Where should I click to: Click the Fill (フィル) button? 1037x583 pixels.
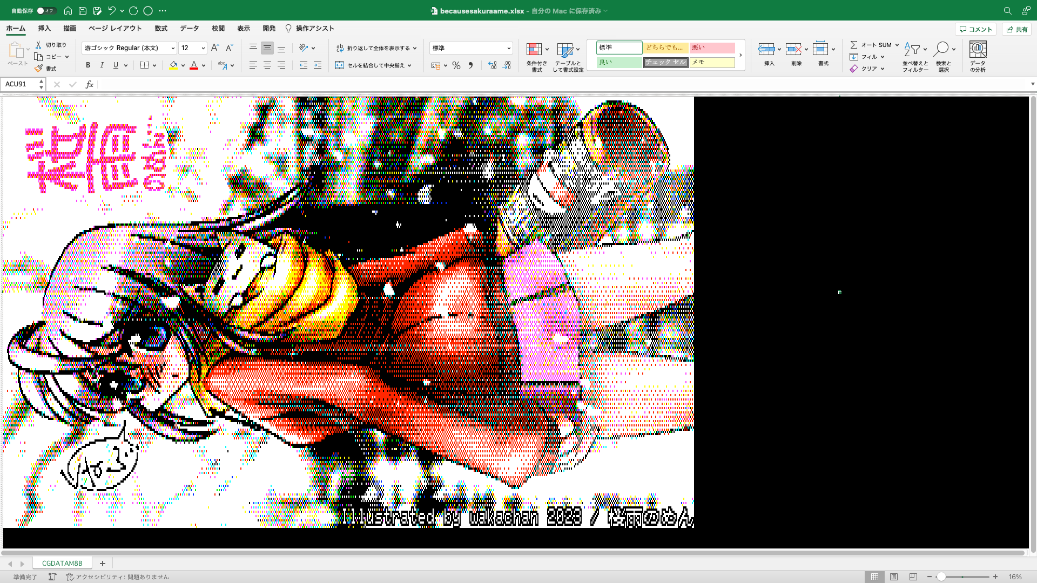tap(867, 57)
